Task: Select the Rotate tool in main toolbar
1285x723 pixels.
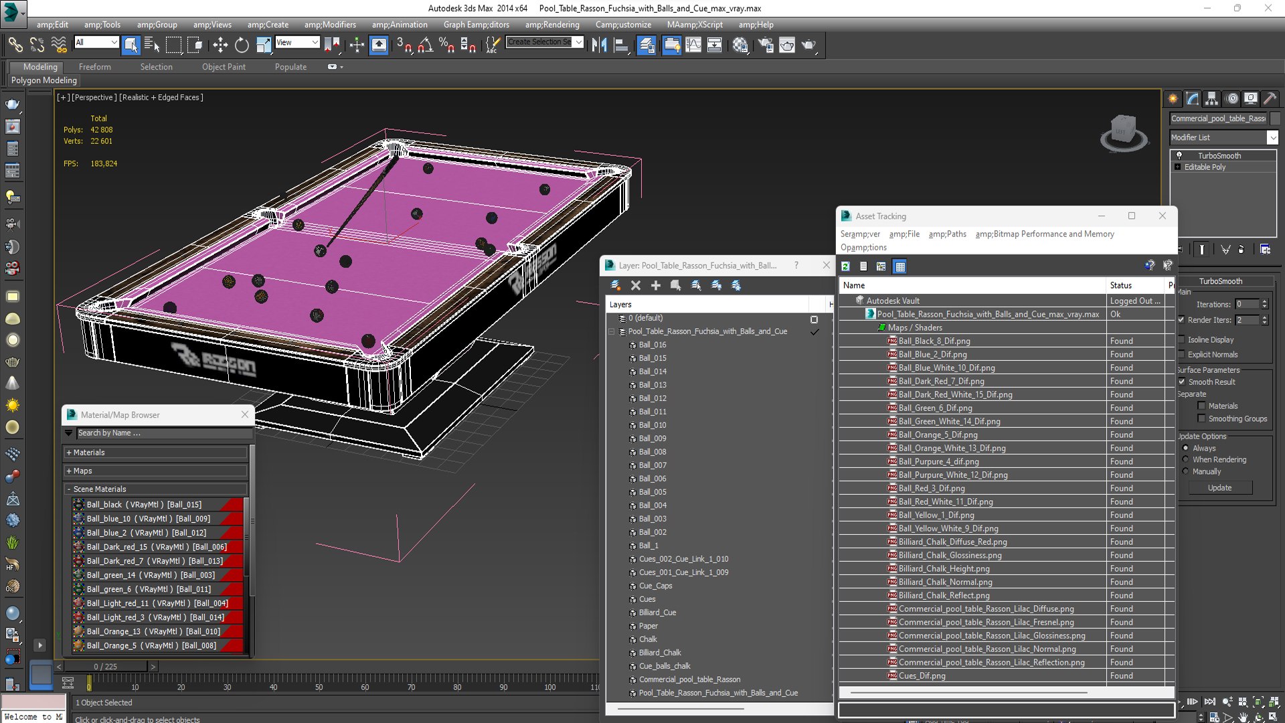Action: 242,45
